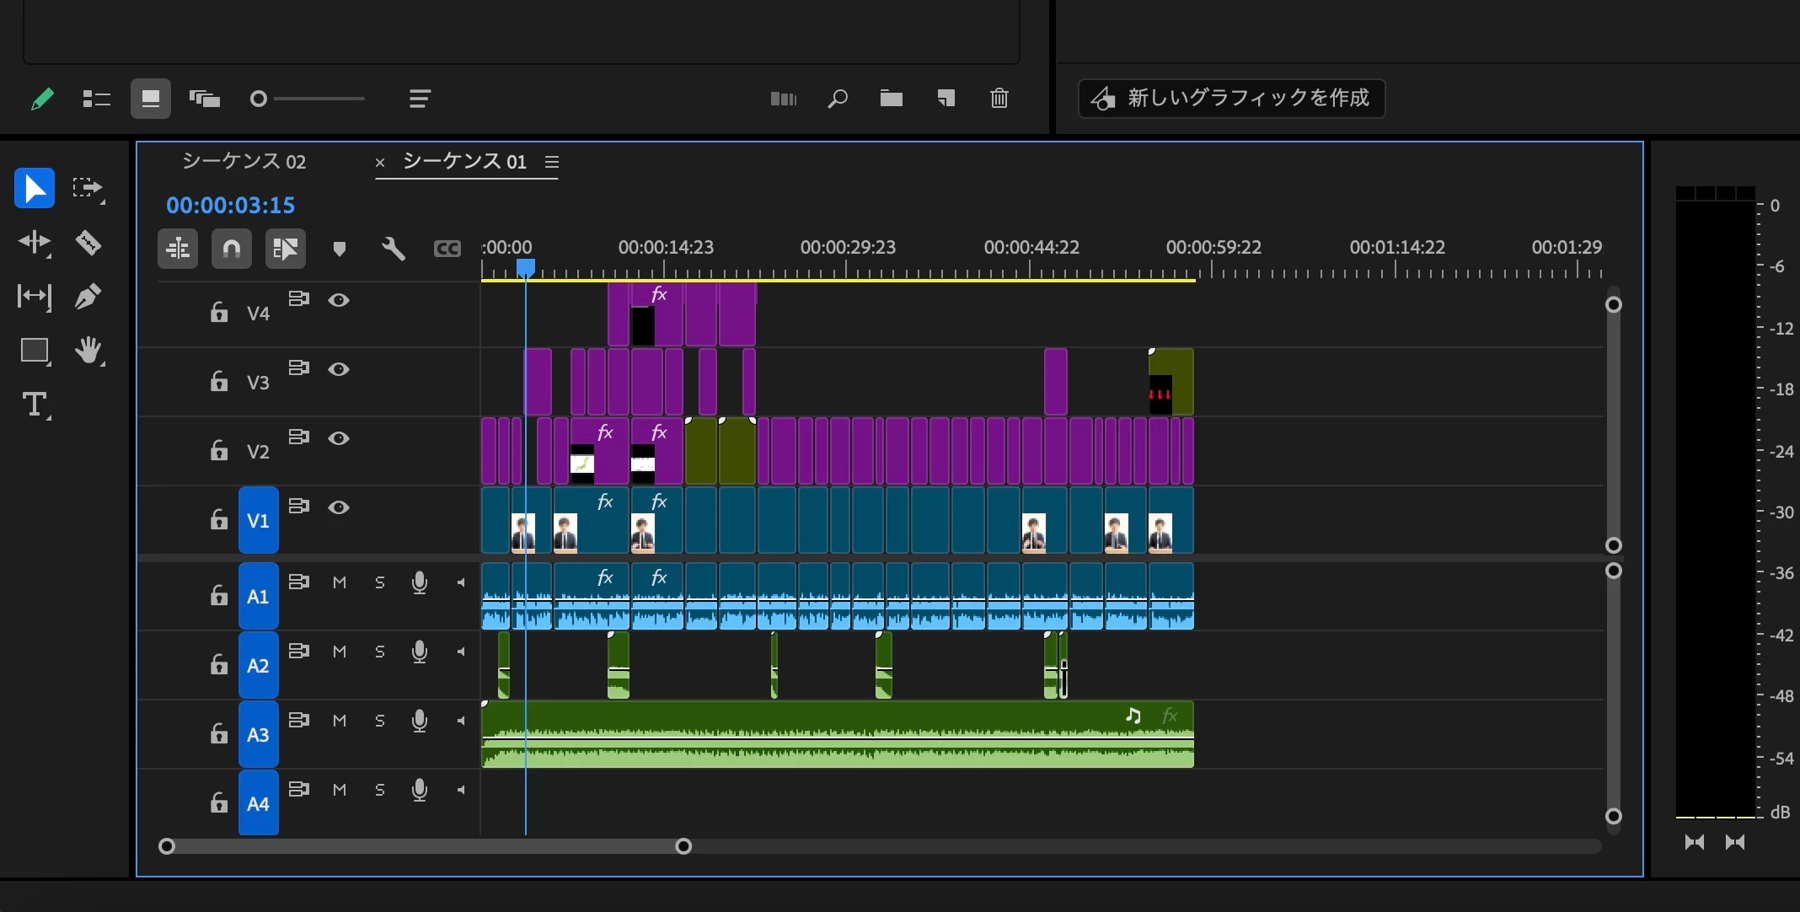1800x912 pixels.
Task: Click 新しいグラフィックを作成 button
Action: (x=1231, y=99)
